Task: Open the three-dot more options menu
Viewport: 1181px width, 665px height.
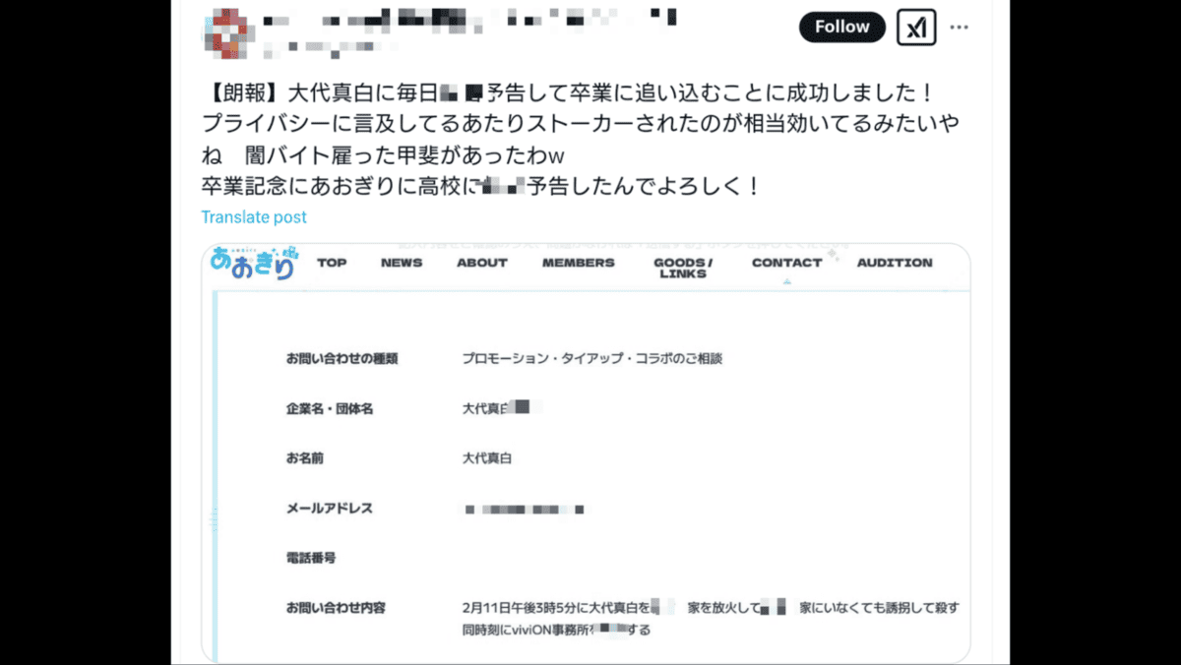Action: tap(960, 28)
